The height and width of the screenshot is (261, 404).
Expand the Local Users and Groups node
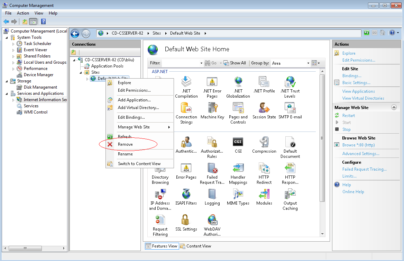click(x=13, y=62)
